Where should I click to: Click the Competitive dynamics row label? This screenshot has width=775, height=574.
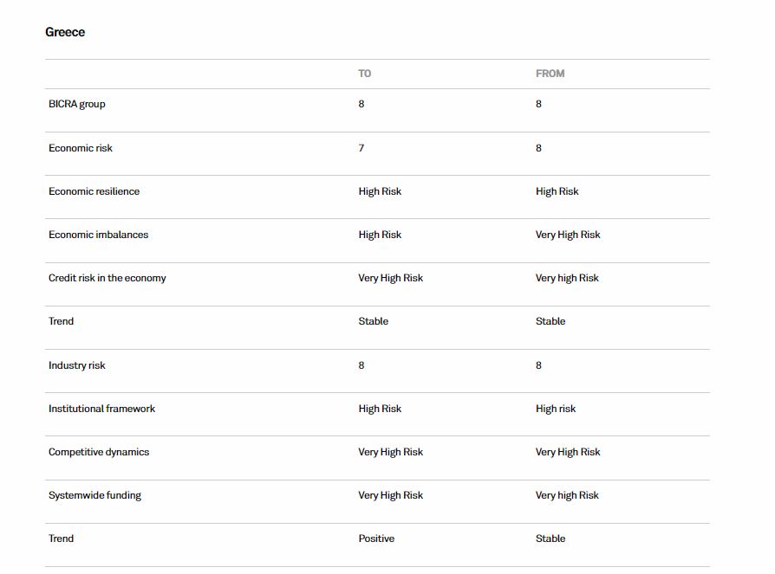tap(99, 452)
